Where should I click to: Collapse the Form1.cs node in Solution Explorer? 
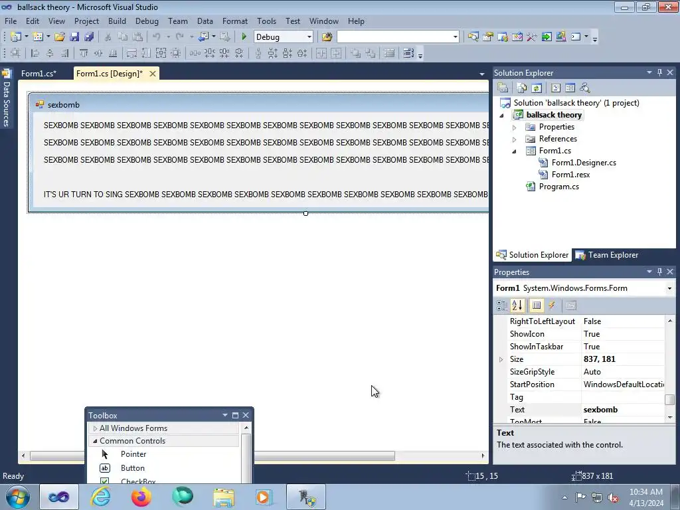(x=515, y=151)
